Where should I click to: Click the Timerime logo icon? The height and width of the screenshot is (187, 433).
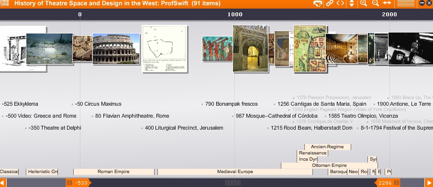point(5,3)
